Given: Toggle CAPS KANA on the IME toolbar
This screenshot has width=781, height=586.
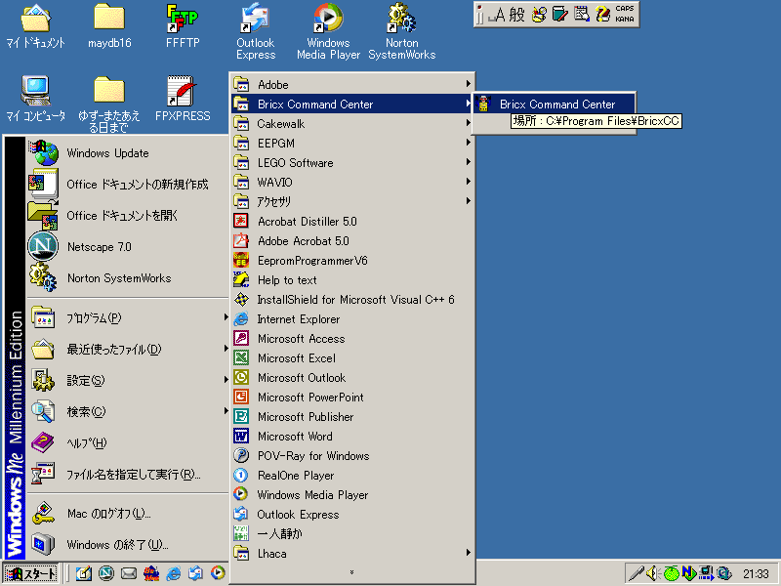Looking at the screenshot, I should pyautogui.click(x=625, y=14).
